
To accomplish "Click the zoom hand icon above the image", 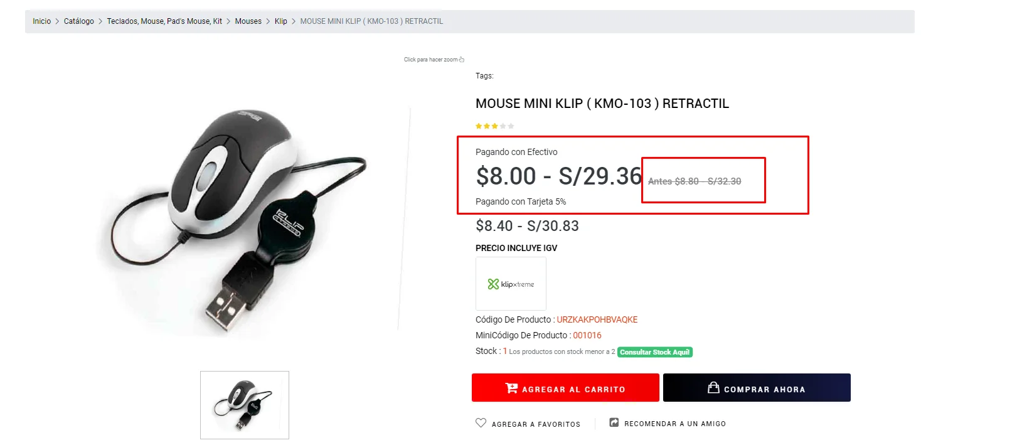I will point(462,60).
